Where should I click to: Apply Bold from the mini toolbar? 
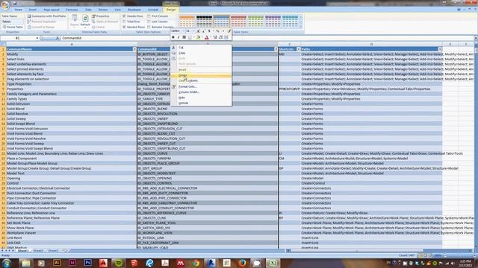tap(173, 37)
